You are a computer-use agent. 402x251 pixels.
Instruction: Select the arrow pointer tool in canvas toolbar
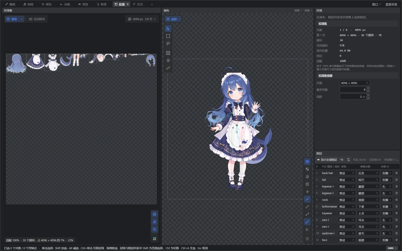pos(168,29)
